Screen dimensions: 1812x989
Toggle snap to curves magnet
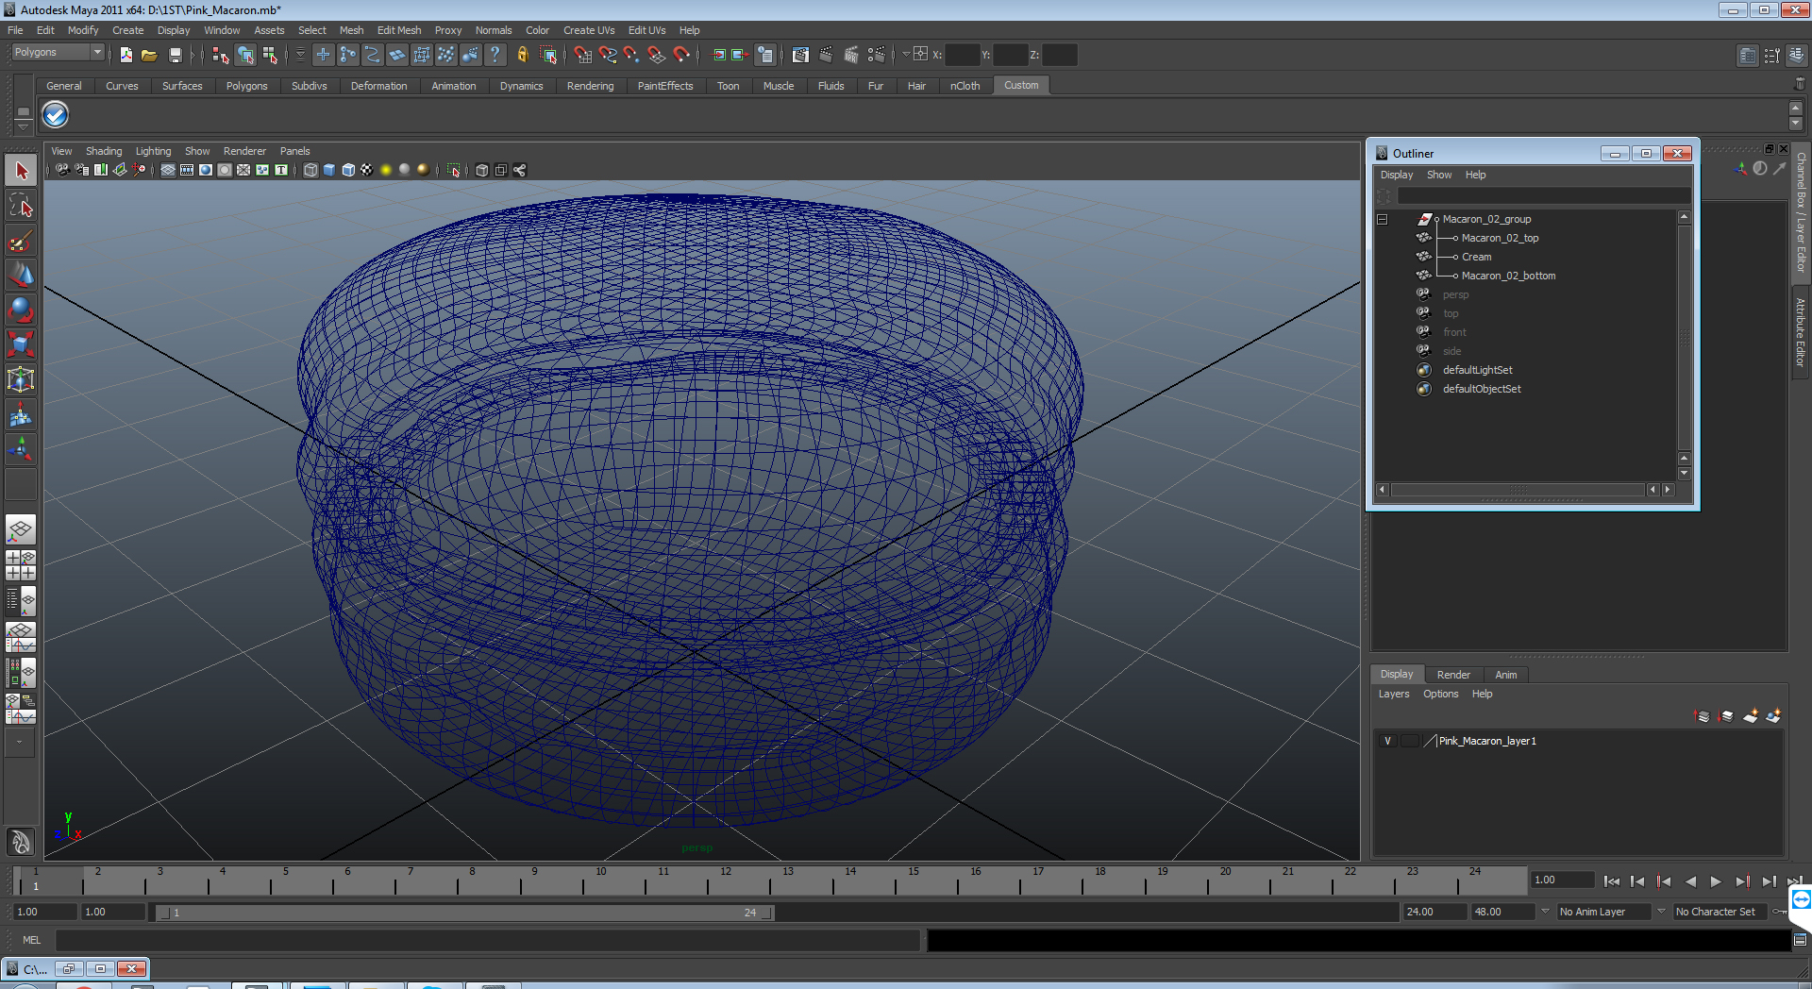coord(608,56)
